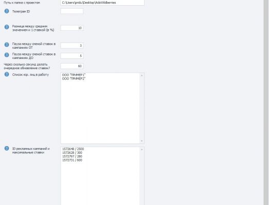Select the line ООО "ПРИМЕР2"

click(74, 79)
